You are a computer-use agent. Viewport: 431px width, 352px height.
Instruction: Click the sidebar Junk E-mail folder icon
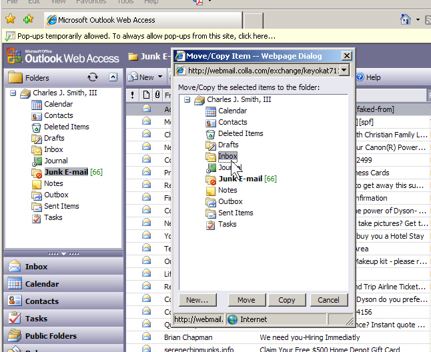pos(37,173)
